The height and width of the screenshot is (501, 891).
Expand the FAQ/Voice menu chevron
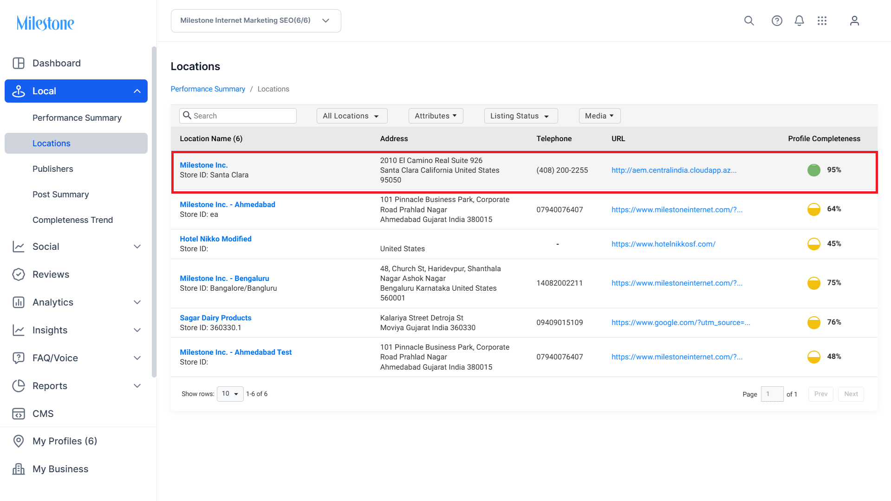pyautogui.click(x=137, y=358)
